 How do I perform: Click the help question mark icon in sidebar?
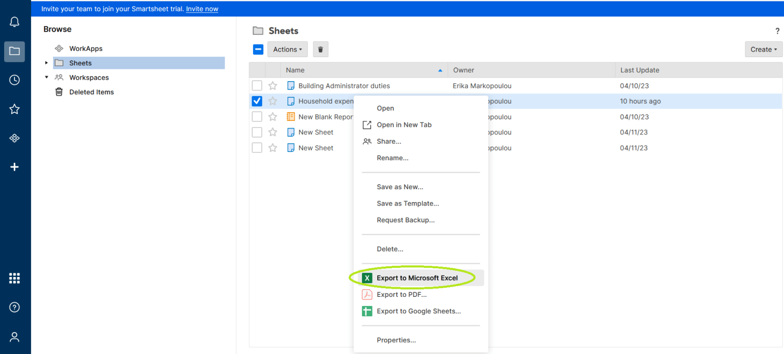click(x=14, y=307)
